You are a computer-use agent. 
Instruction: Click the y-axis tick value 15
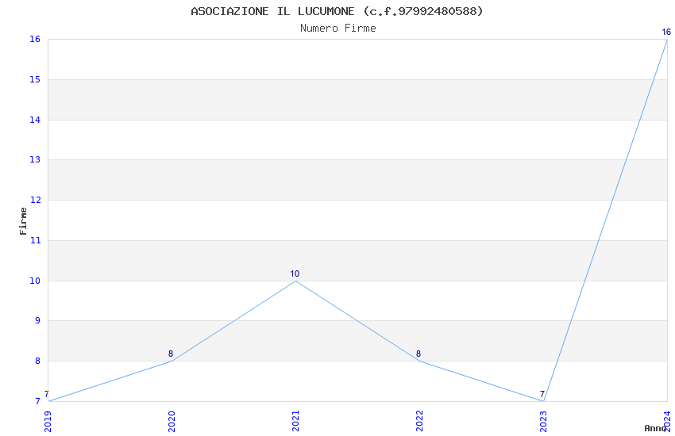tap(35, 79)
